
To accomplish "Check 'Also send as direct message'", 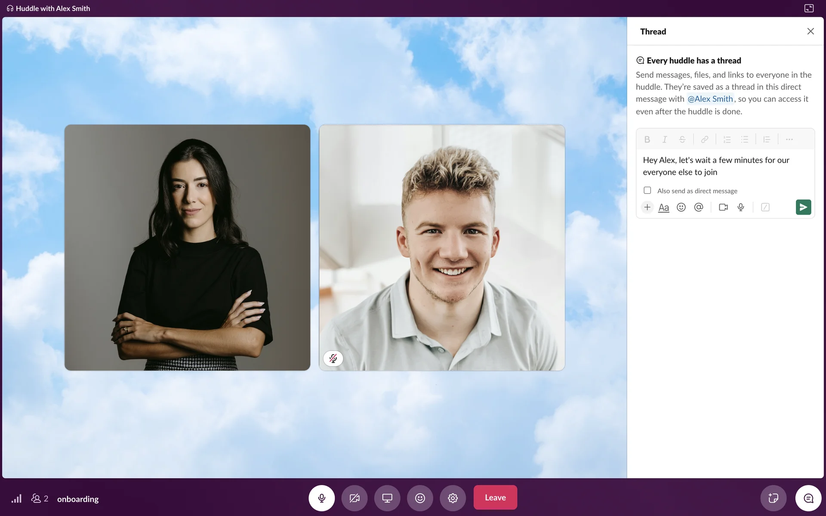I will point(647,190).
